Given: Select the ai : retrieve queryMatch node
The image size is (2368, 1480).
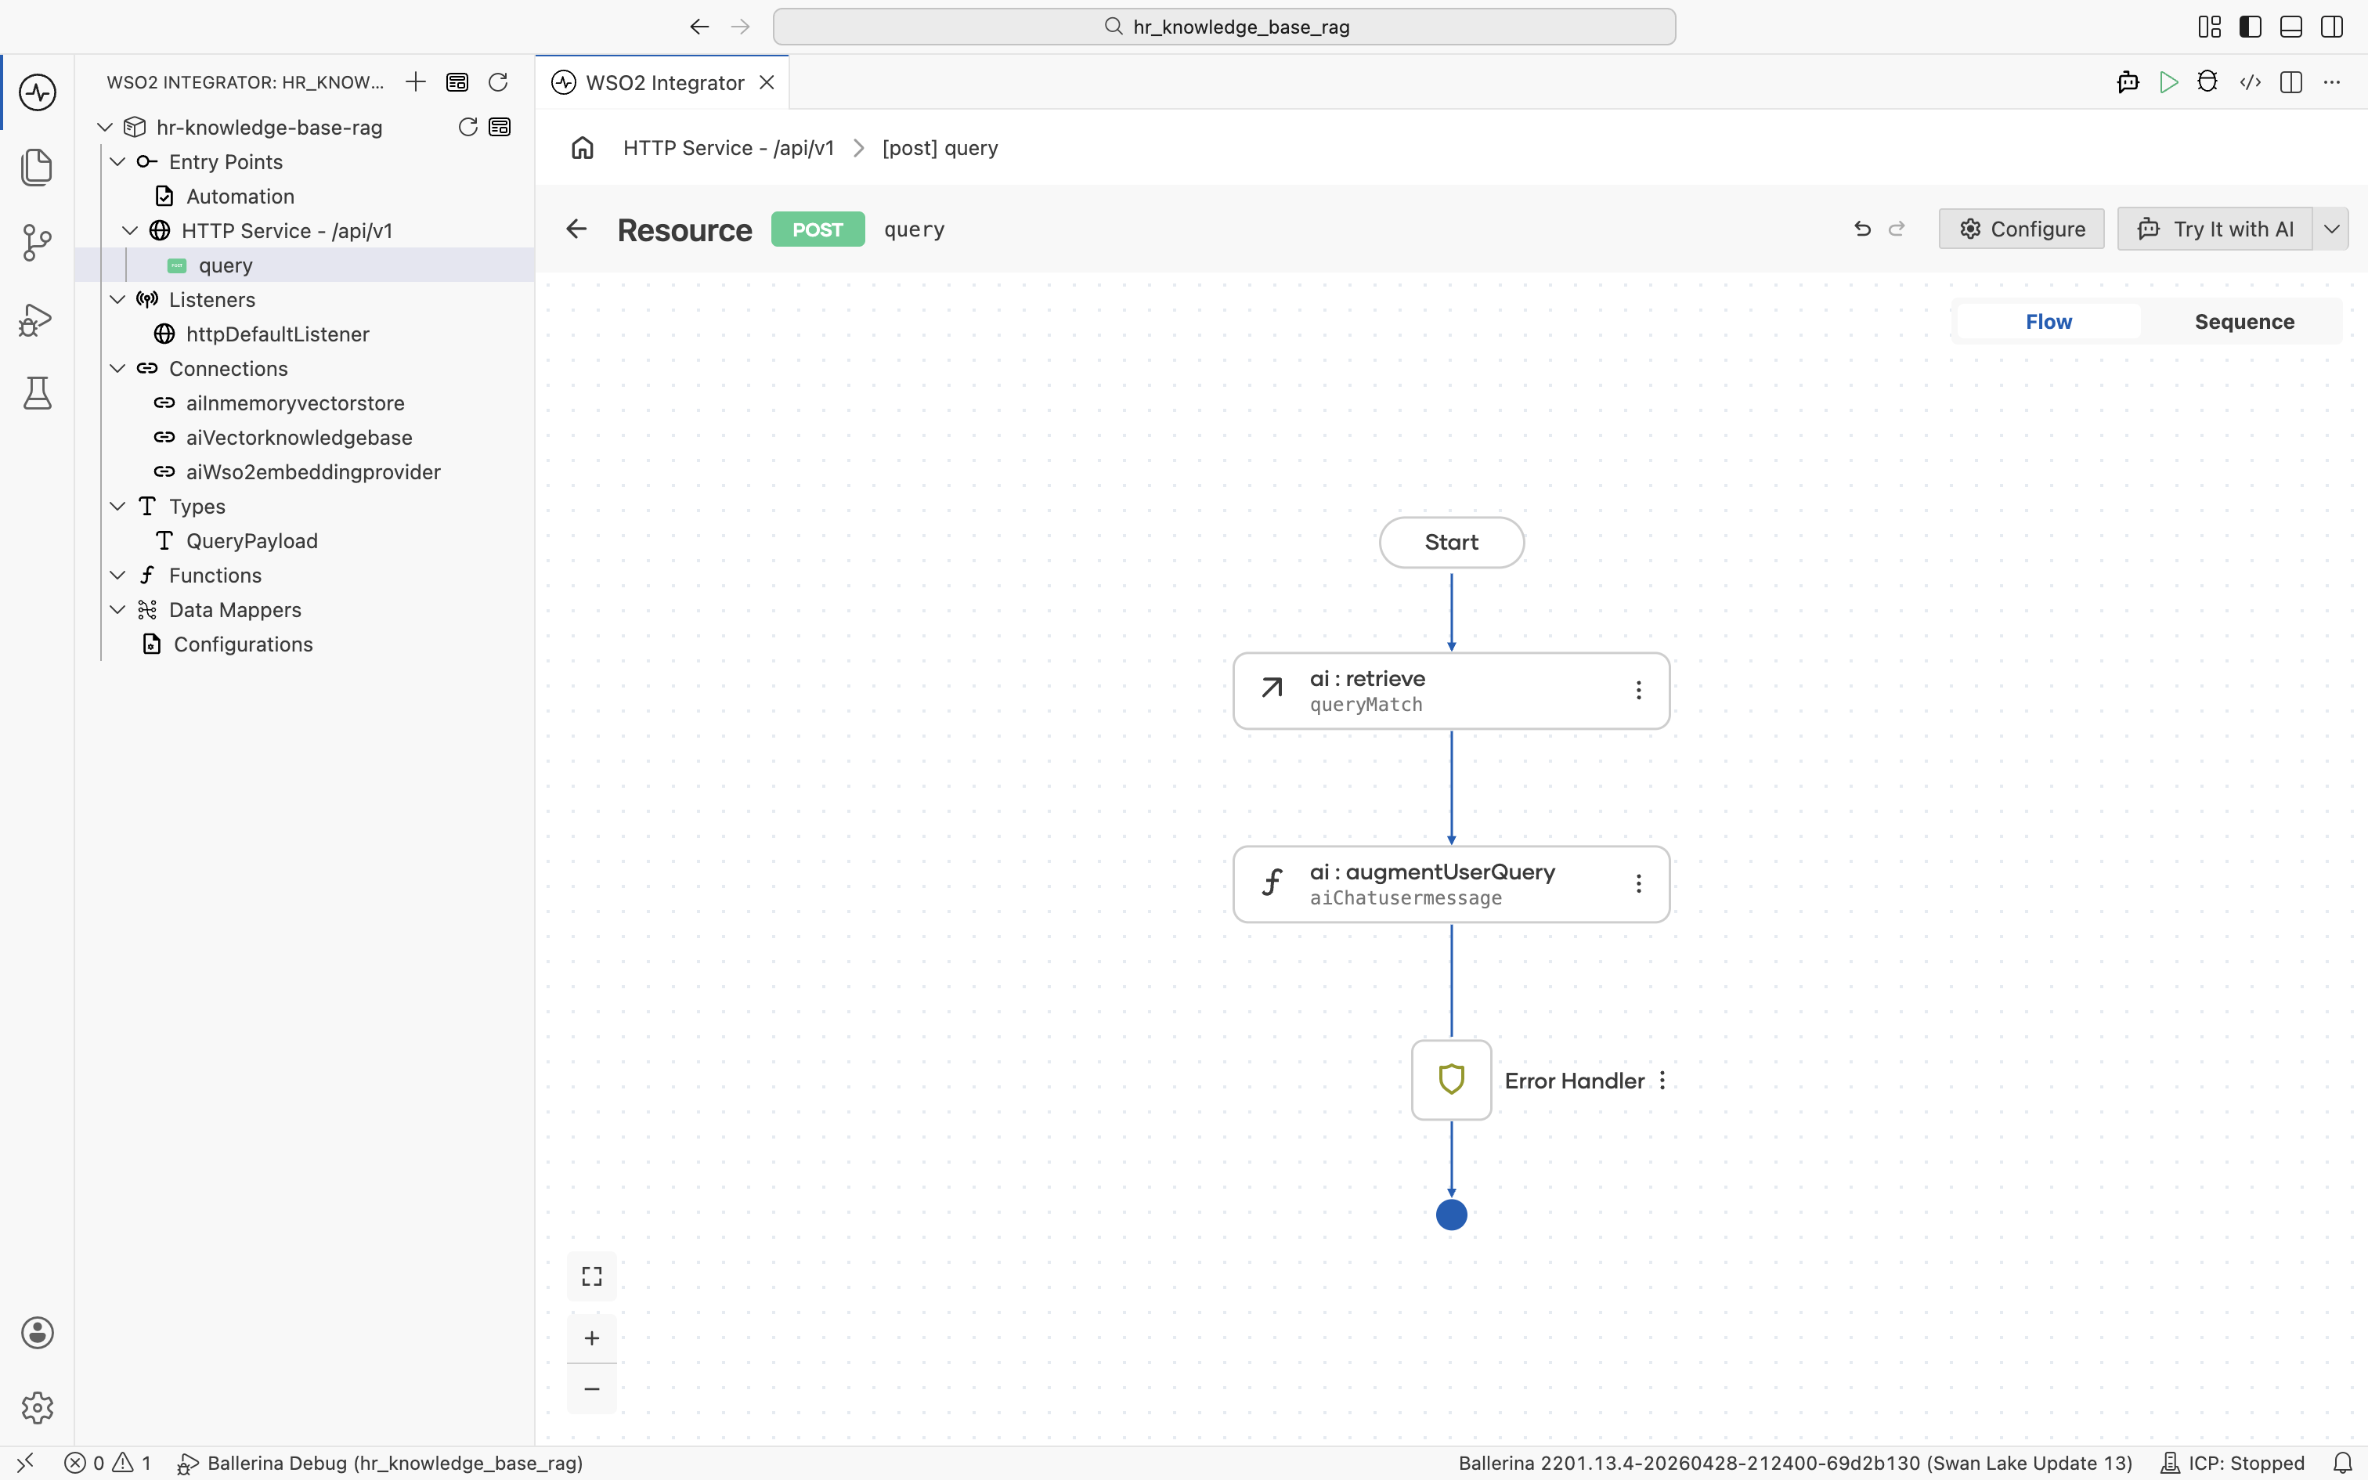Looking at the screenshot, I should [x=1450, y=691].
